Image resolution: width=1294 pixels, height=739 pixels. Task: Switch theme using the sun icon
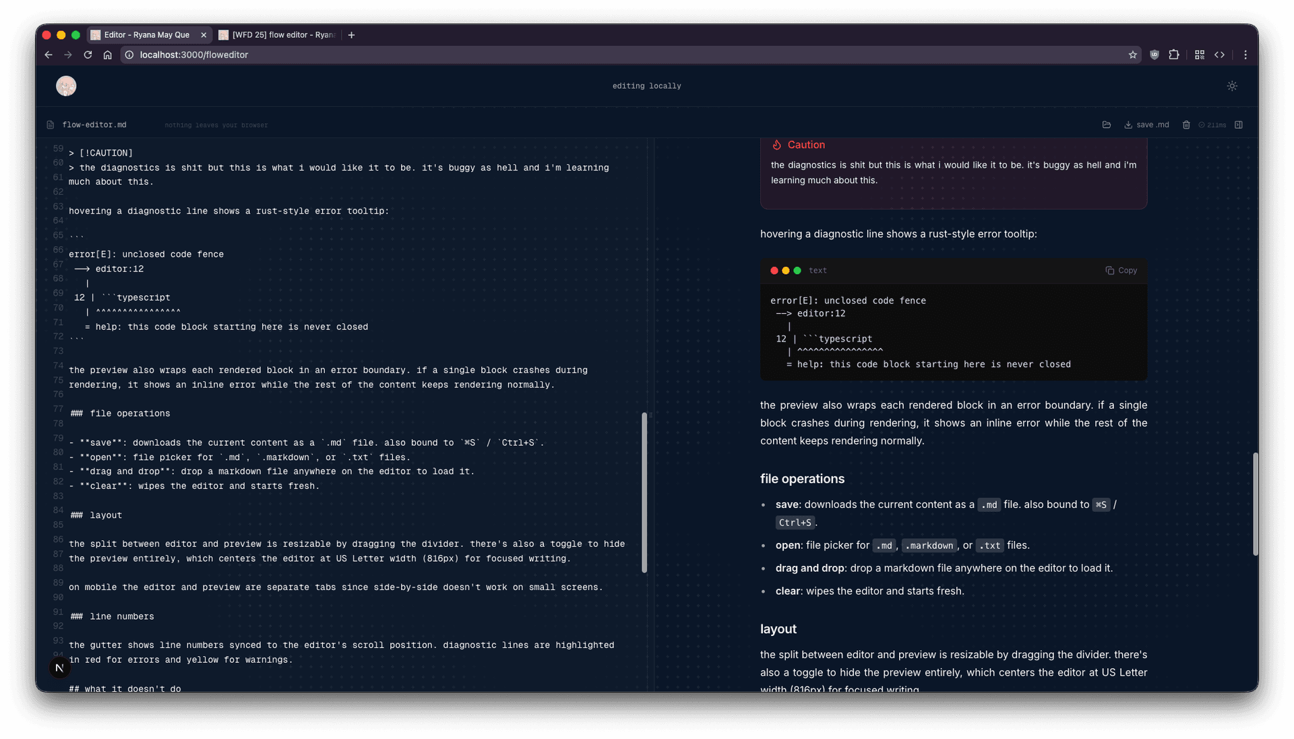(x=1232, y=86)
